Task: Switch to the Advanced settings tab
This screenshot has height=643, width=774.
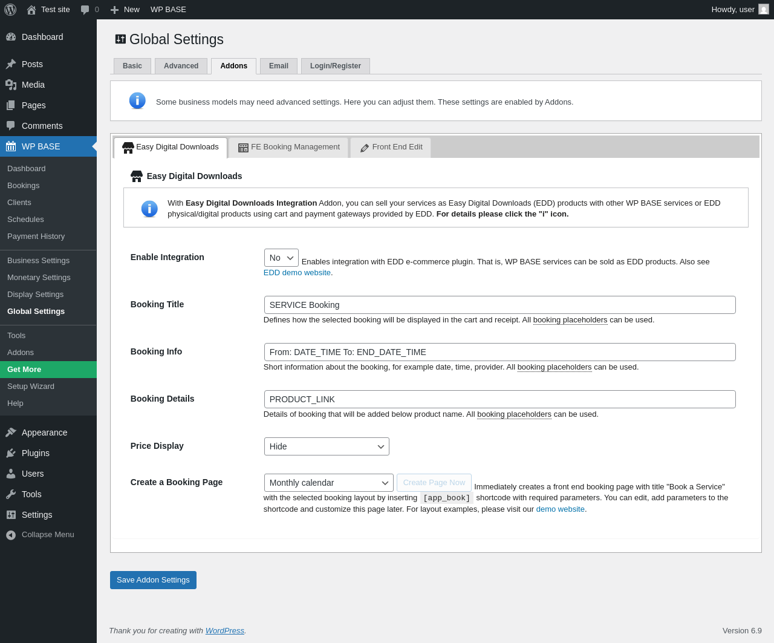Action: tap(181, 66)
